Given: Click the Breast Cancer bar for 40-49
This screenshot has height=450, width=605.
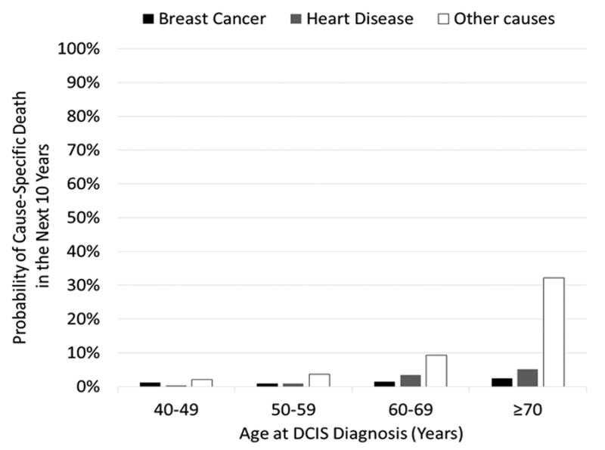Looking at the screenshot, I should 150,384.
